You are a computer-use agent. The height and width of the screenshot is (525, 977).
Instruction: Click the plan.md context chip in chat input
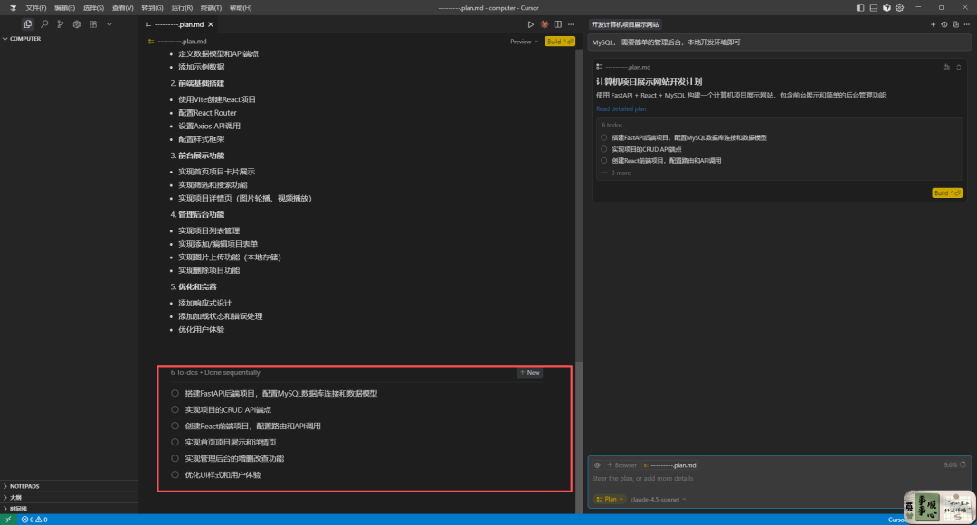670,465
